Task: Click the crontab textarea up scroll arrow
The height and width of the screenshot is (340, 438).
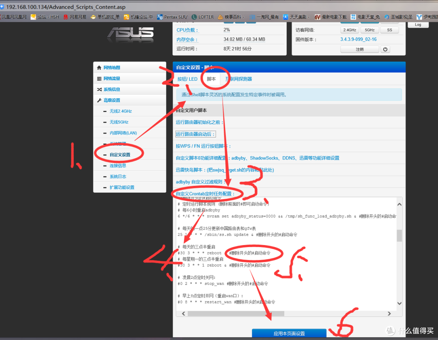Action: (x=399, y=204)
